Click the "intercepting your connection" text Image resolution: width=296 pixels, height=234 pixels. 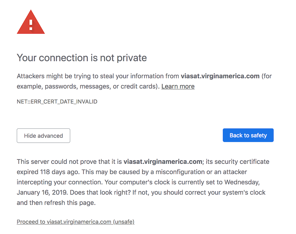(60, 182)
